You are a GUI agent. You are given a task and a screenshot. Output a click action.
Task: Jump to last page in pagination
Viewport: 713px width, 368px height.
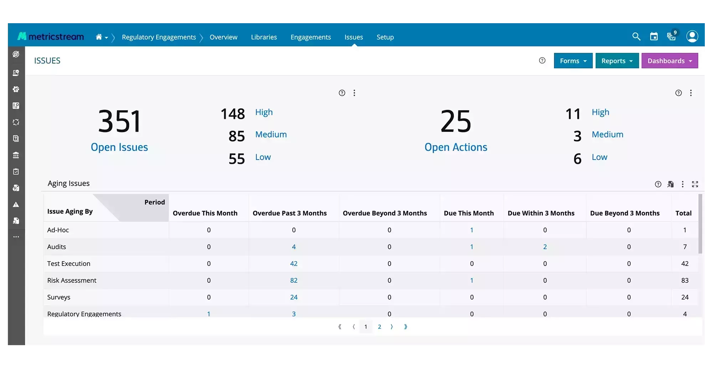pos(405,327)
